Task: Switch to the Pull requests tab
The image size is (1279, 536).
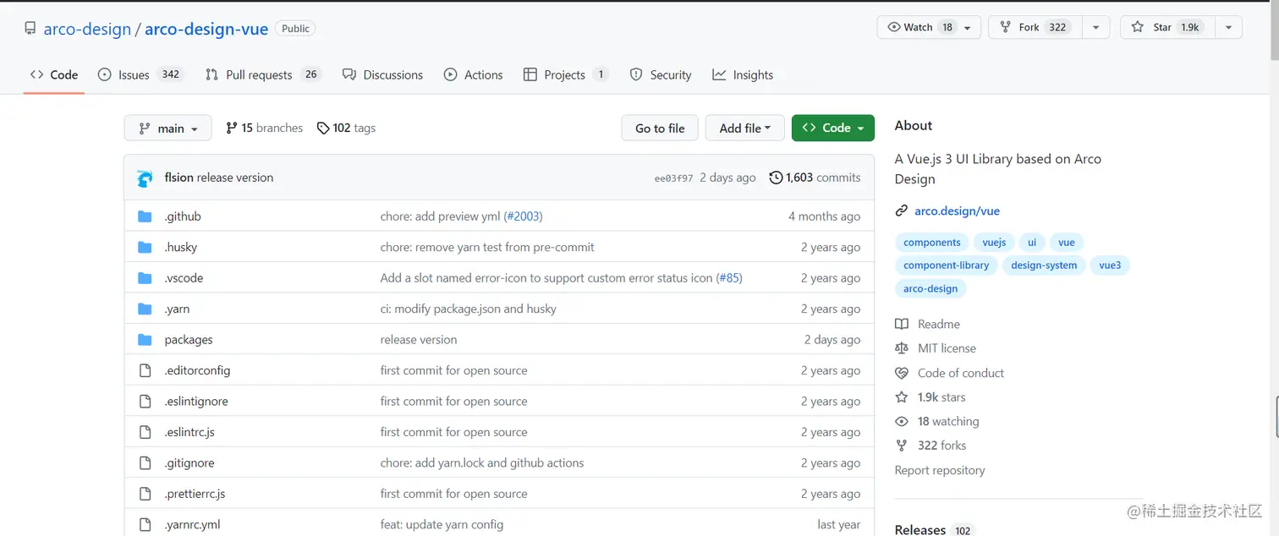Action: tap(263, 75)
